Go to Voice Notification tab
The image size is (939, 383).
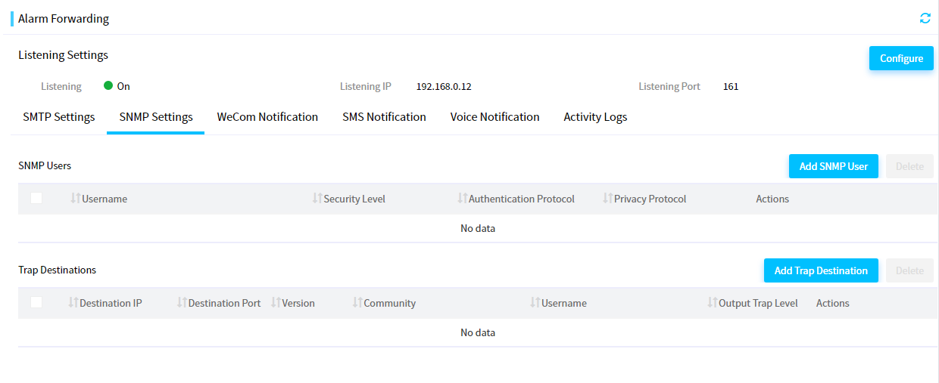(x=494, y=117)
